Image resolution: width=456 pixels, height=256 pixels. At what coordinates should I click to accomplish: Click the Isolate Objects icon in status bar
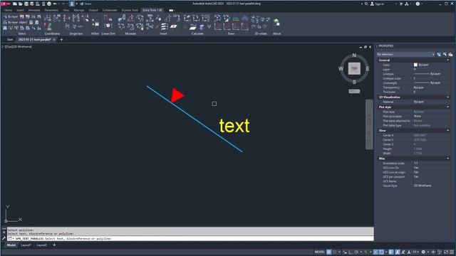[x=440, y=252]
